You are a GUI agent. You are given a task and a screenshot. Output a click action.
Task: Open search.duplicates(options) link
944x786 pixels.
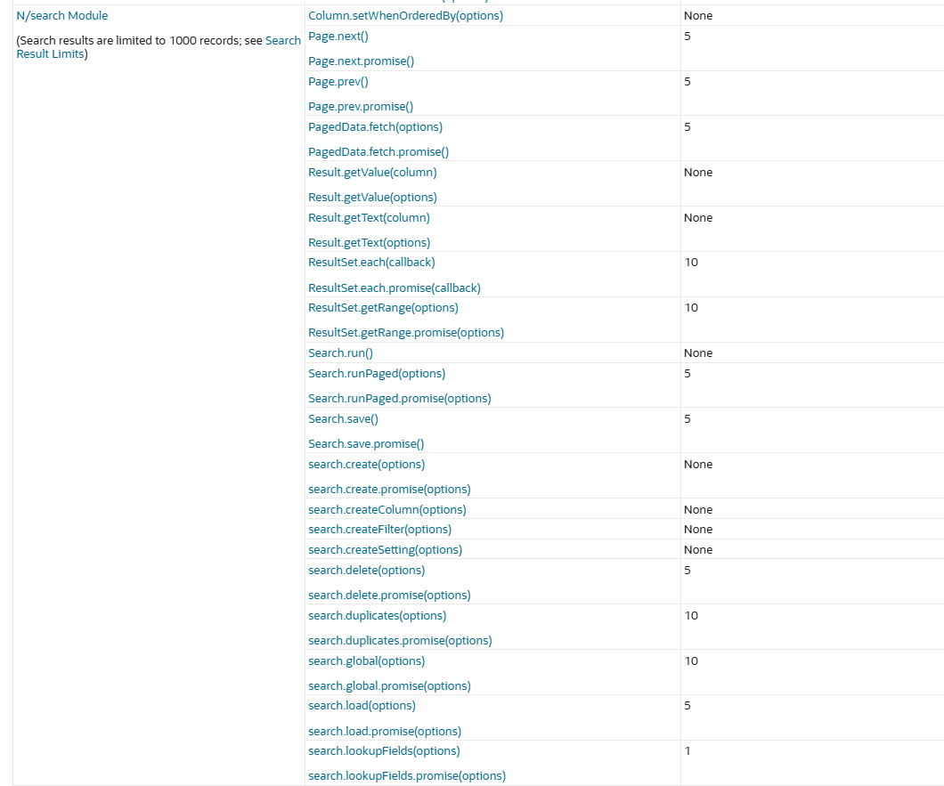(x=377, y=616)
